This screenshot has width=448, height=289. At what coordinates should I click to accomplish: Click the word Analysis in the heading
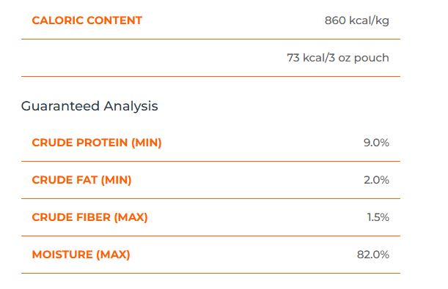pyautogui.click(x=131, y=106)
